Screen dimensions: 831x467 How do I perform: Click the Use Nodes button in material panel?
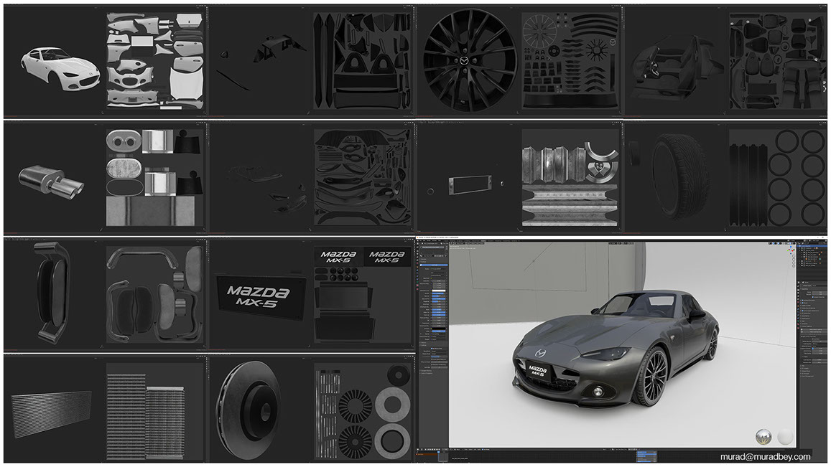[432, 265]
